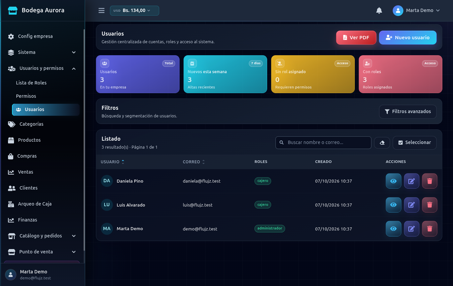This screenshot has width=453, height=286.
Task: Delete the Luis Alvarado user
Action: (430, 205)
